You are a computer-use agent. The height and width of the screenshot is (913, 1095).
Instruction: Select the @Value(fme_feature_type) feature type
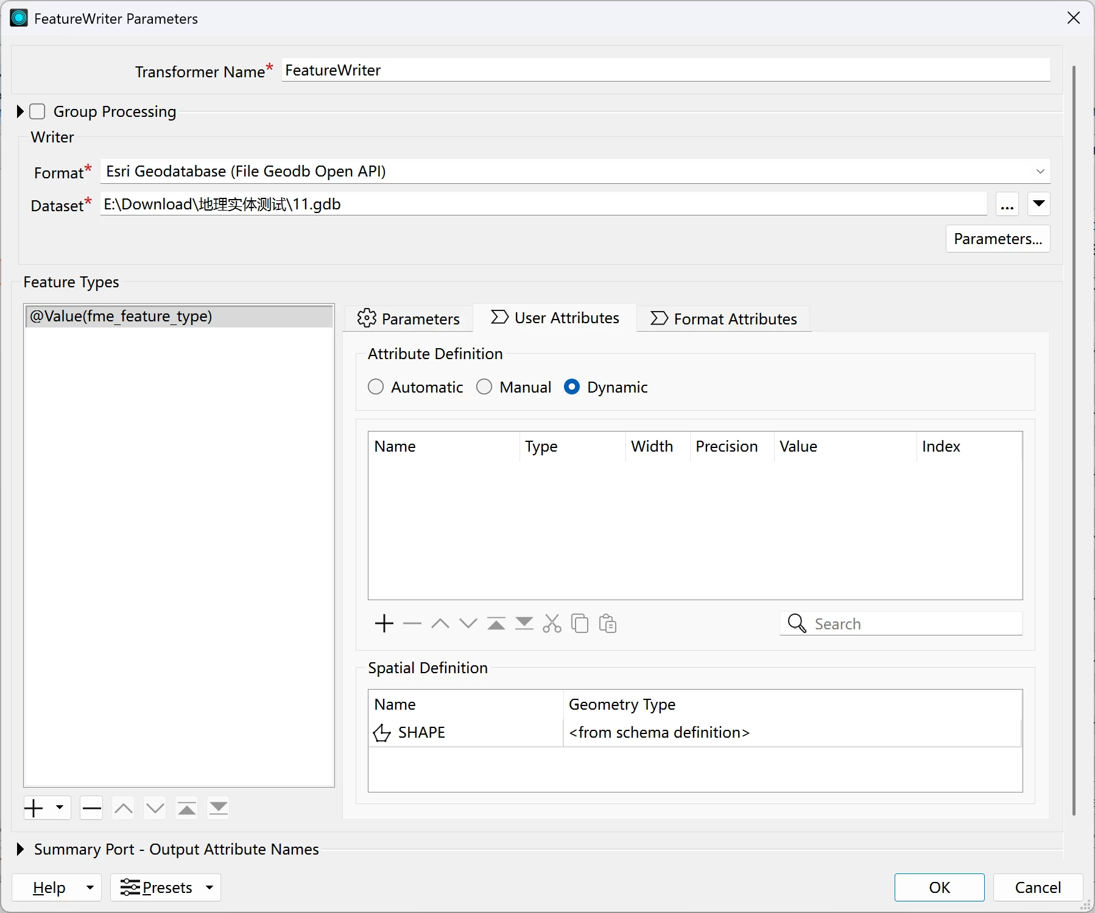[x=180, y=317]
